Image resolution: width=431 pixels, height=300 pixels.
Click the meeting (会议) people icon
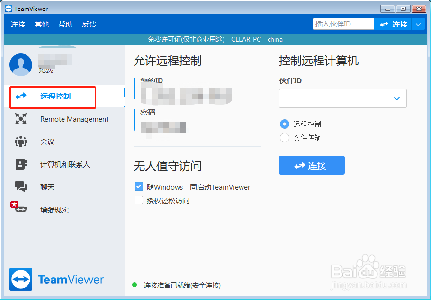(21, 141)
